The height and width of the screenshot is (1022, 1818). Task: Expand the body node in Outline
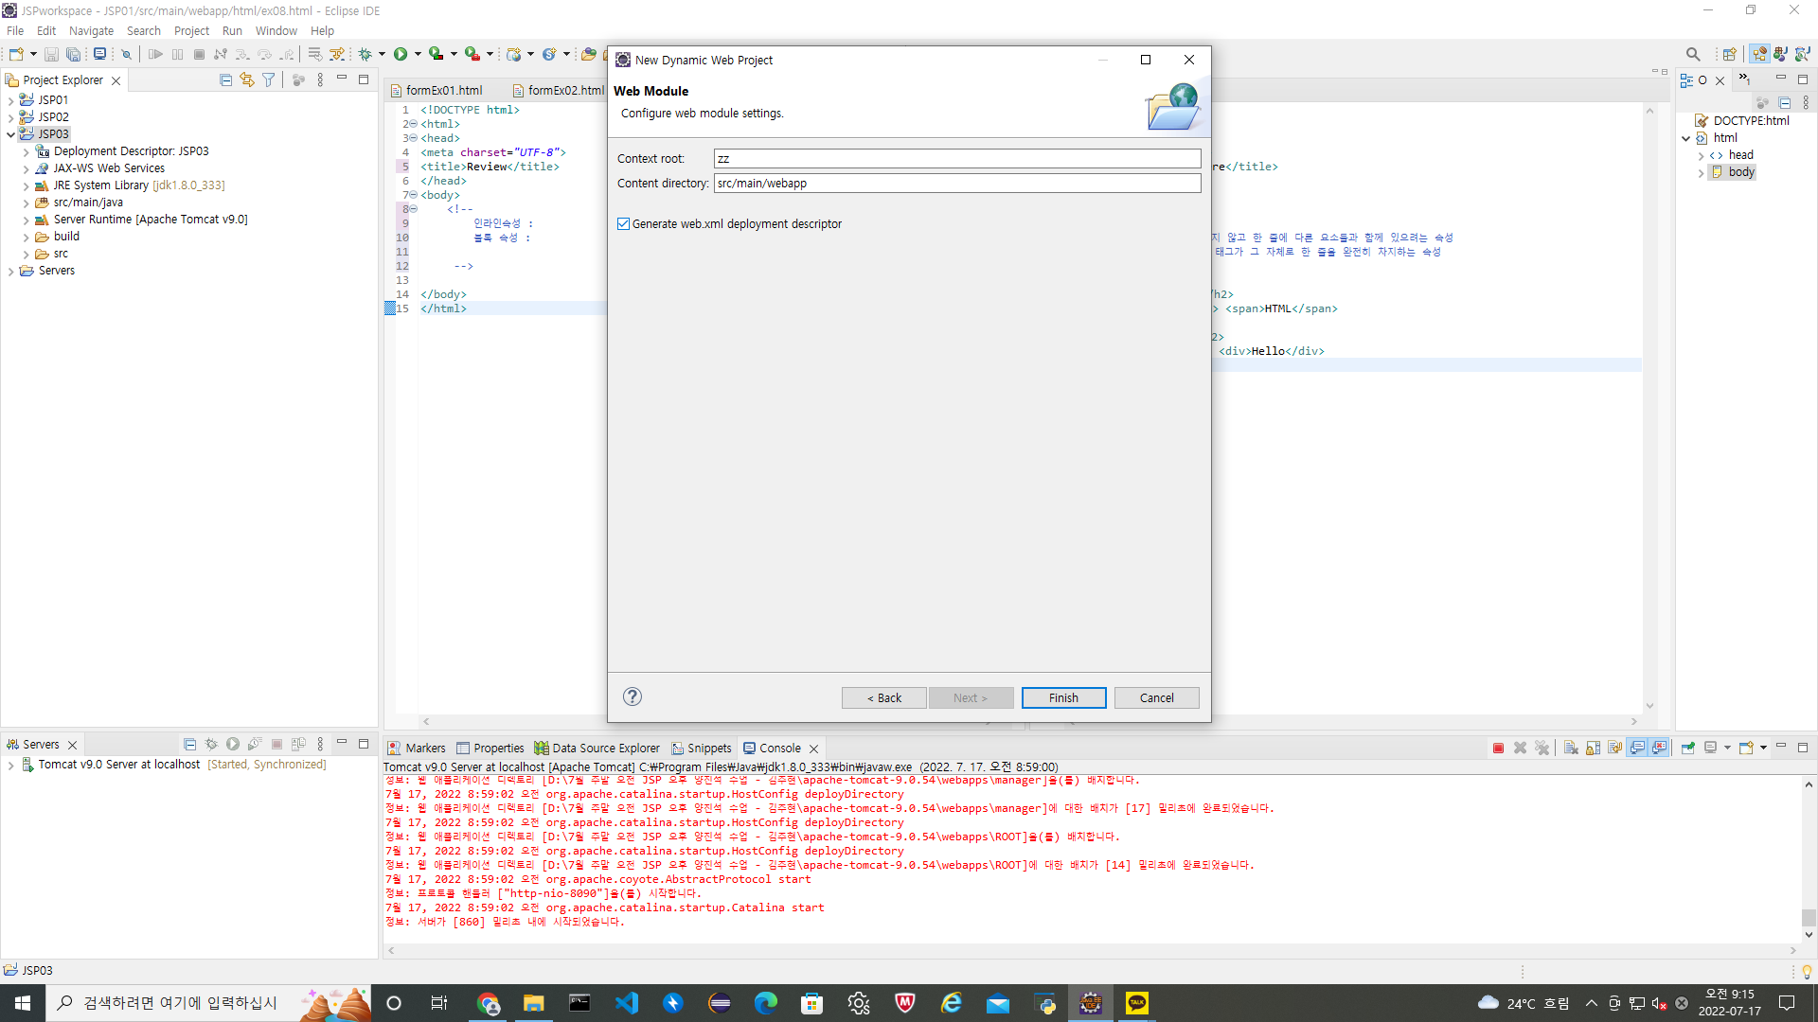tap(1701, 173)
